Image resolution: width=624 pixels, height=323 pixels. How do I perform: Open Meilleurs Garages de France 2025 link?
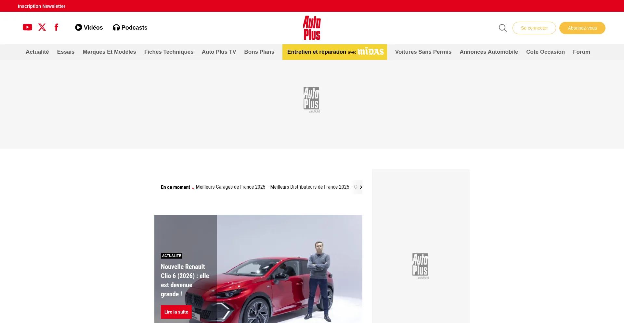pyautogui.click(x=230, y=187)
